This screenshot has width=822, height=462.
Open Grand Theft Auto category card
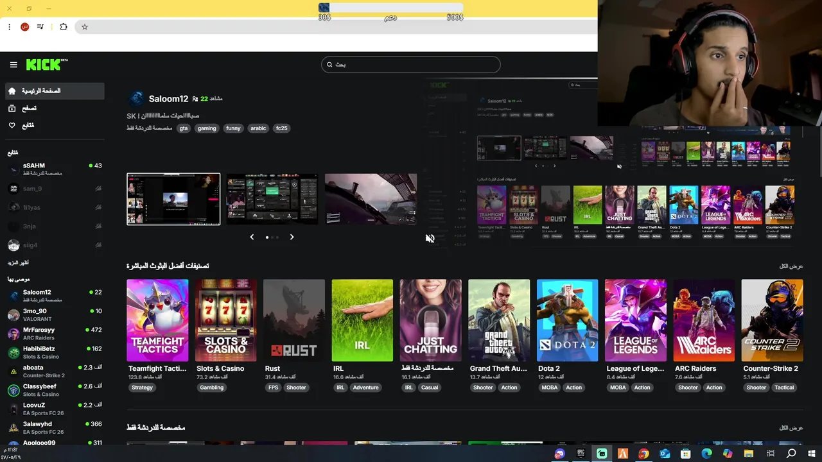499,320
